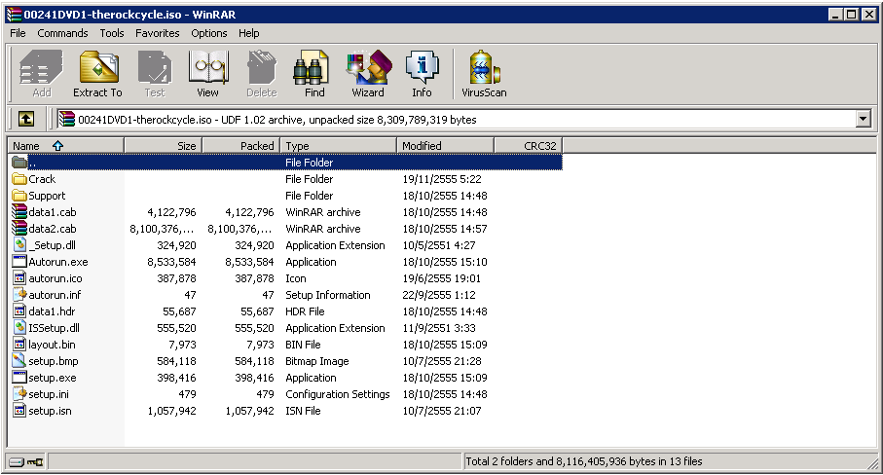883x475 pixels.
Task: Click the WinRAR title bar app icon
Action: (14, 14)
